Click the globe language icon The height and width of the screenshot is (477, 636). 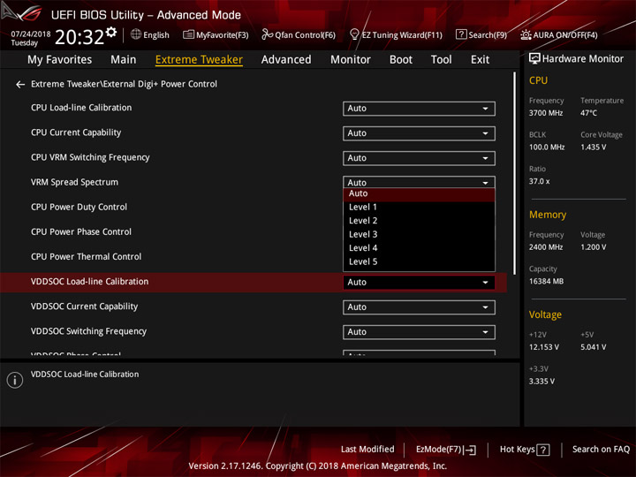(136, 34)
